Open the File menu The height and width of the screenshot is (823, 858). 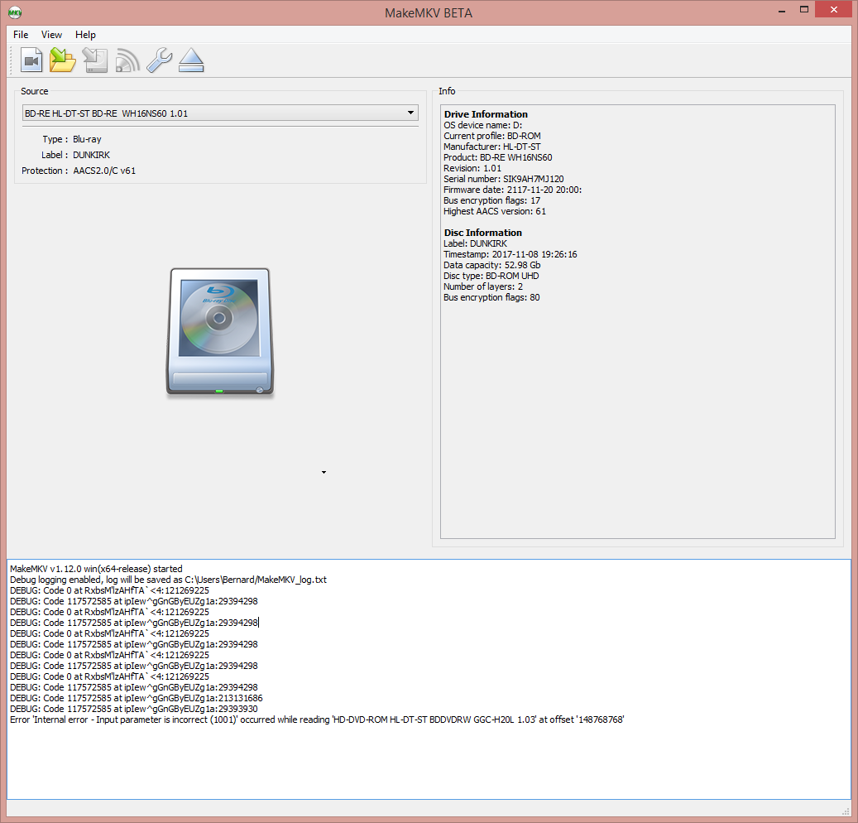(x=21, y=35)
